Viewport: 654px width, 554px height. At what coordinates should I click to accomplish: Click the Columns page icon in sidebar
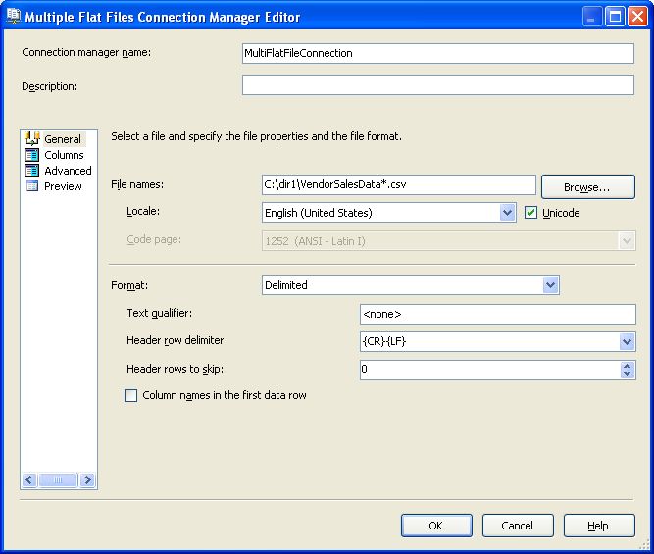click(31, 155)
